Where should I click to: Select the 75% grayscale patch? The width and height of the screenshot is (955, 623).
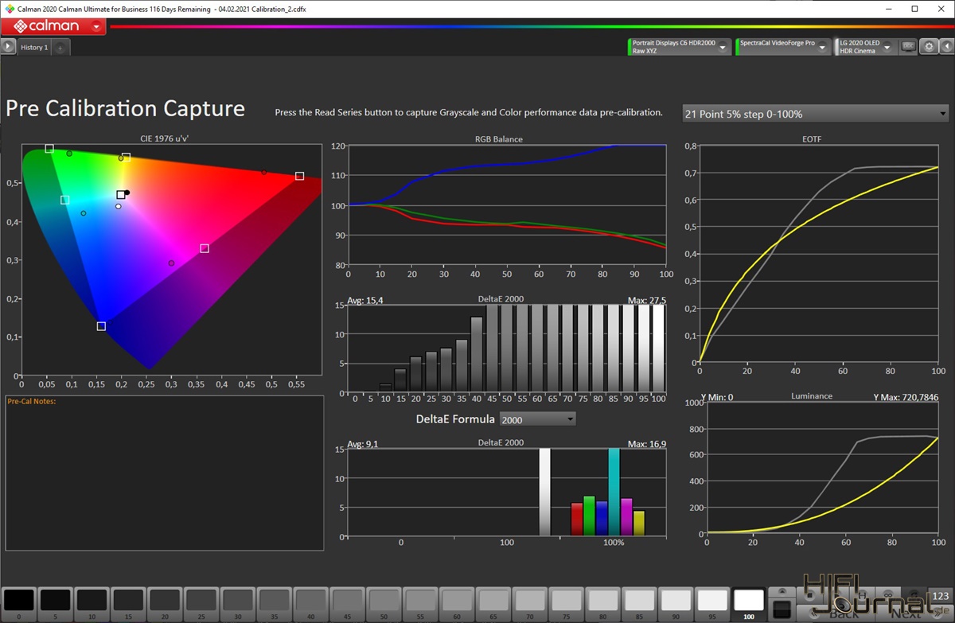point(566,604)
